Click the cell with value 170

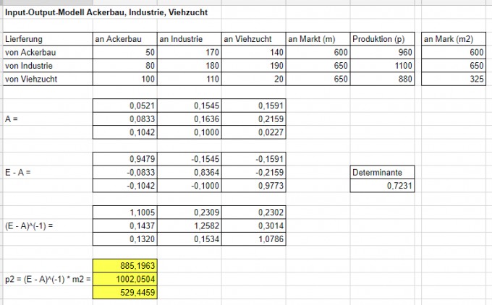click(x=190, y=52)
